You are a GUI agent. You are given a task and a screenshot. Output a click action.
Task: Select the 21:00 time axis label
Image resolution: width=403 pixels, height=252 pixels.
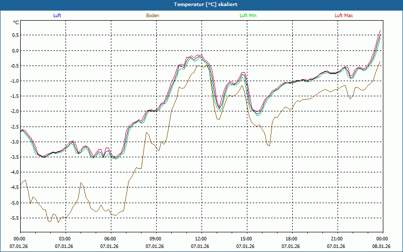pyautogui.click(x=337, y=239)
